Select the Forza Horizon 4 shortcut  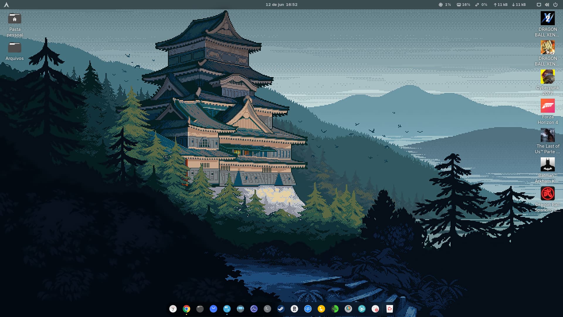[547, 106]
